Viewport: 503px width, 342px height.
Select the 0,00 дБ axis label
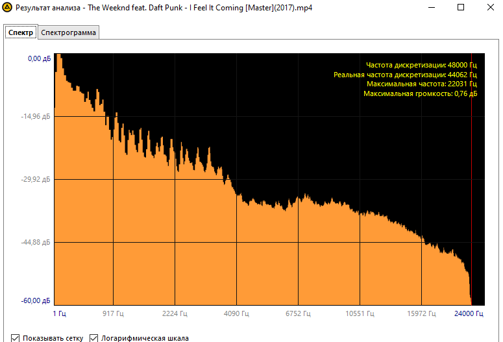(x=39, y=58)
